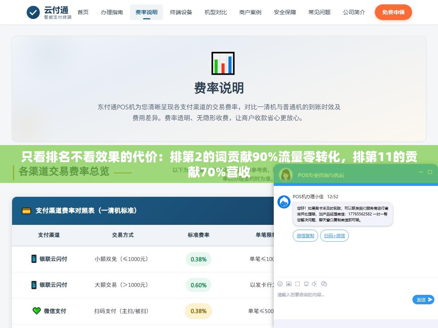Click the 大额交易（＞1000元） cell
The height and width of the screenshot is (328, 438).
(x=123, y=285)
